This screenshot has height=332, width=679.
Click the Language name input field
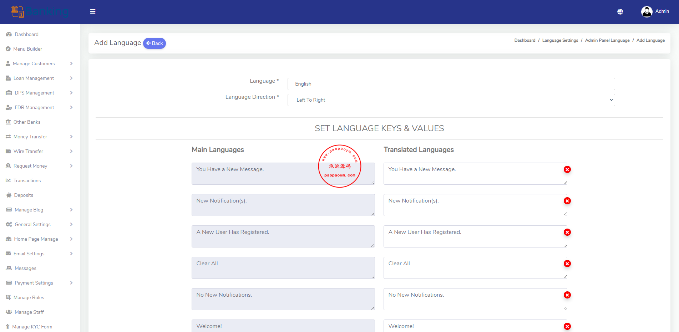[451, 84]
